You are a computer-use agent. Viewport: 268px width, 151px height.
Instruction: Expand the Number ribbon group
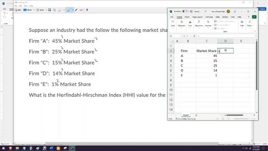tap(208, 24)
